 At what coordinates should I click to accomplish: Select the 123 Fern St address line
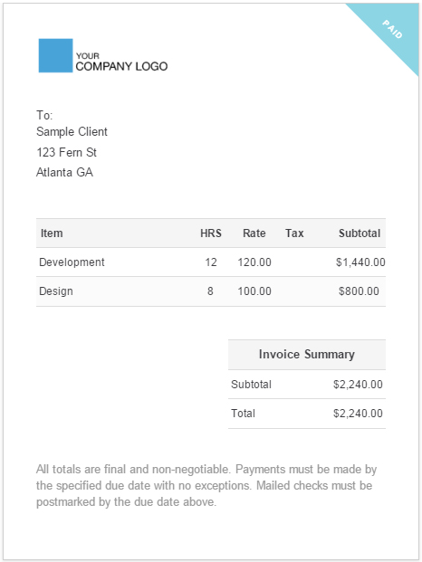point(67,152)
